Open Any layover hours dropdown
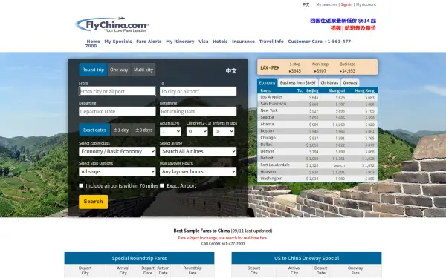 198,172
